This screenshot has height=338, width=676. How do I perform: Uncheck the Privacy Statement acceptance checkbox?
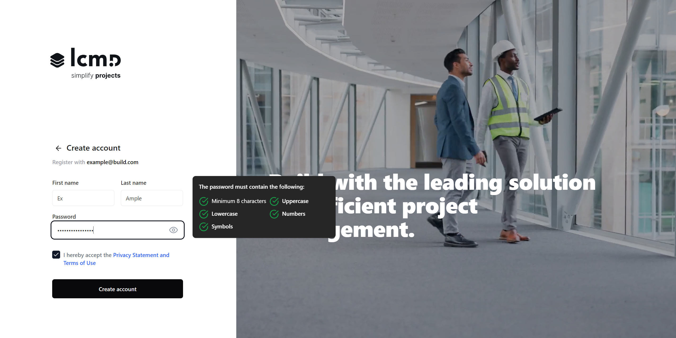point(56,255)
